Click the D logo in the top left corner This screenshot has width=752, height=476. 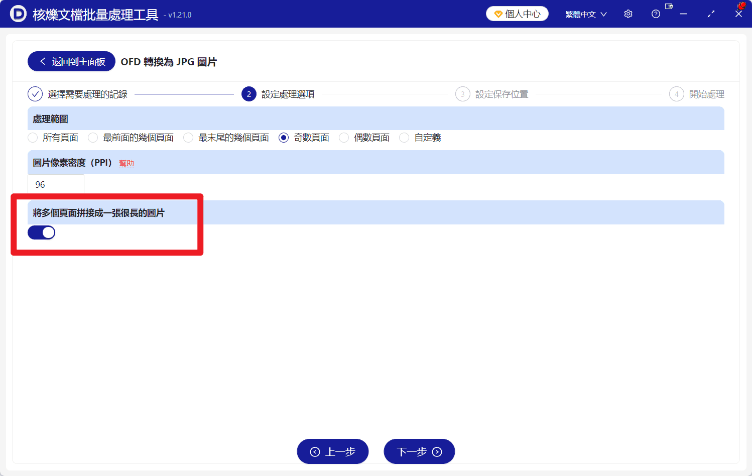19,14
